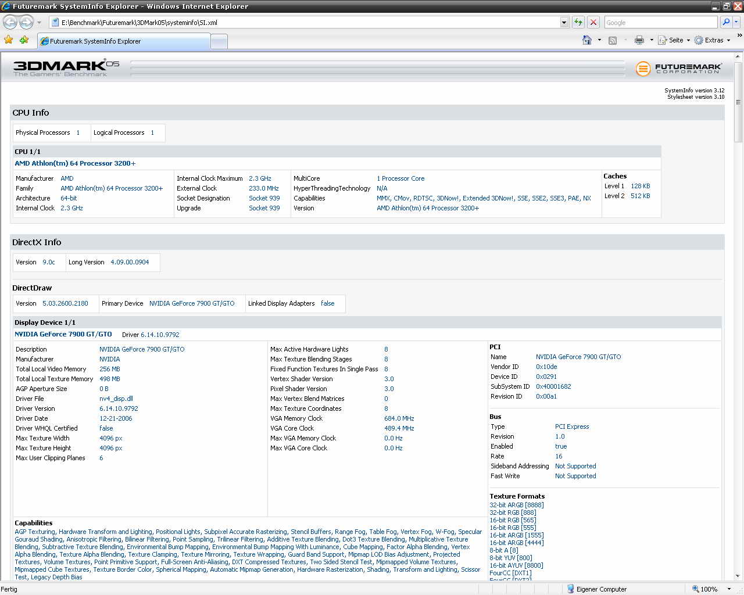This screenshot has height=595, width=744.
Task: Select DirectX Version value 9.0c
Action: [x=49, y=262]
